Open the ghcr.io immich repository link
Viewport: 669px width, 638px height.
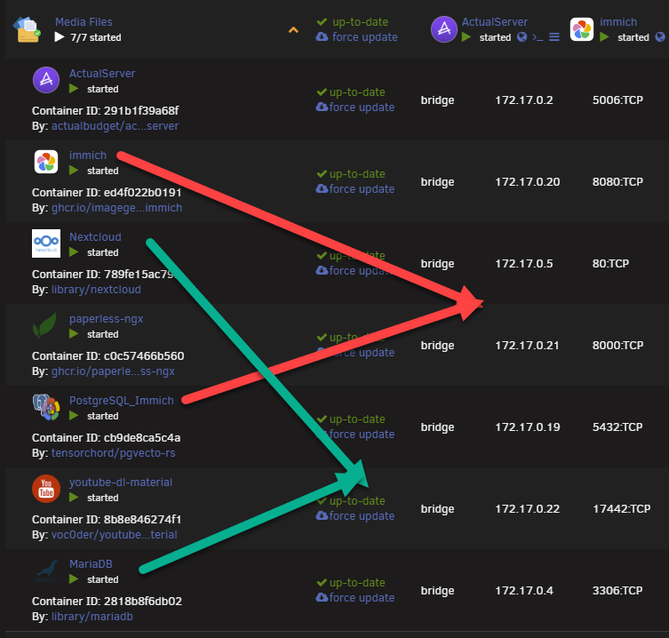pos(118,207)
